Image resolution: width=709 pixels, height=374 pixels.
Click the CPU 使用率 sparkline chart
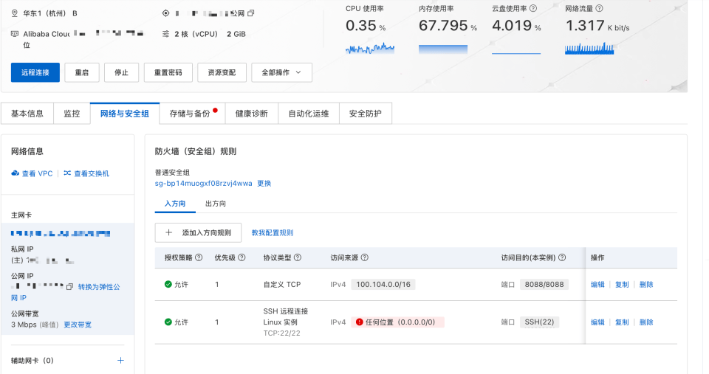tap(370, 49)
